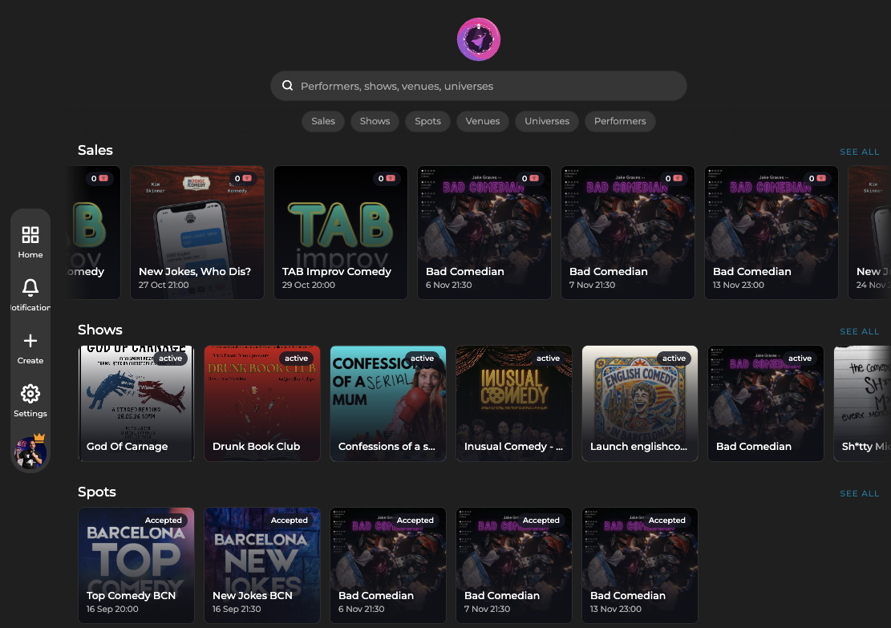Open the crowned profile avatar in sidebar

point(30,452)
